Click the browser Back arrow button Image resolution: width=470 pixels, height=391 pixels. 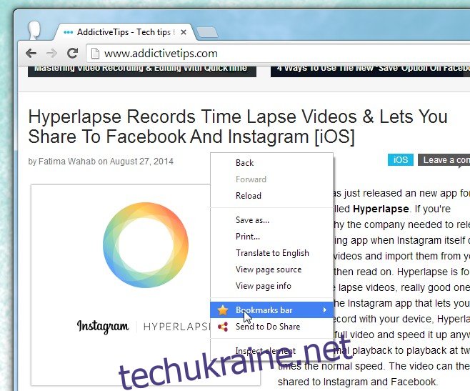31,54
